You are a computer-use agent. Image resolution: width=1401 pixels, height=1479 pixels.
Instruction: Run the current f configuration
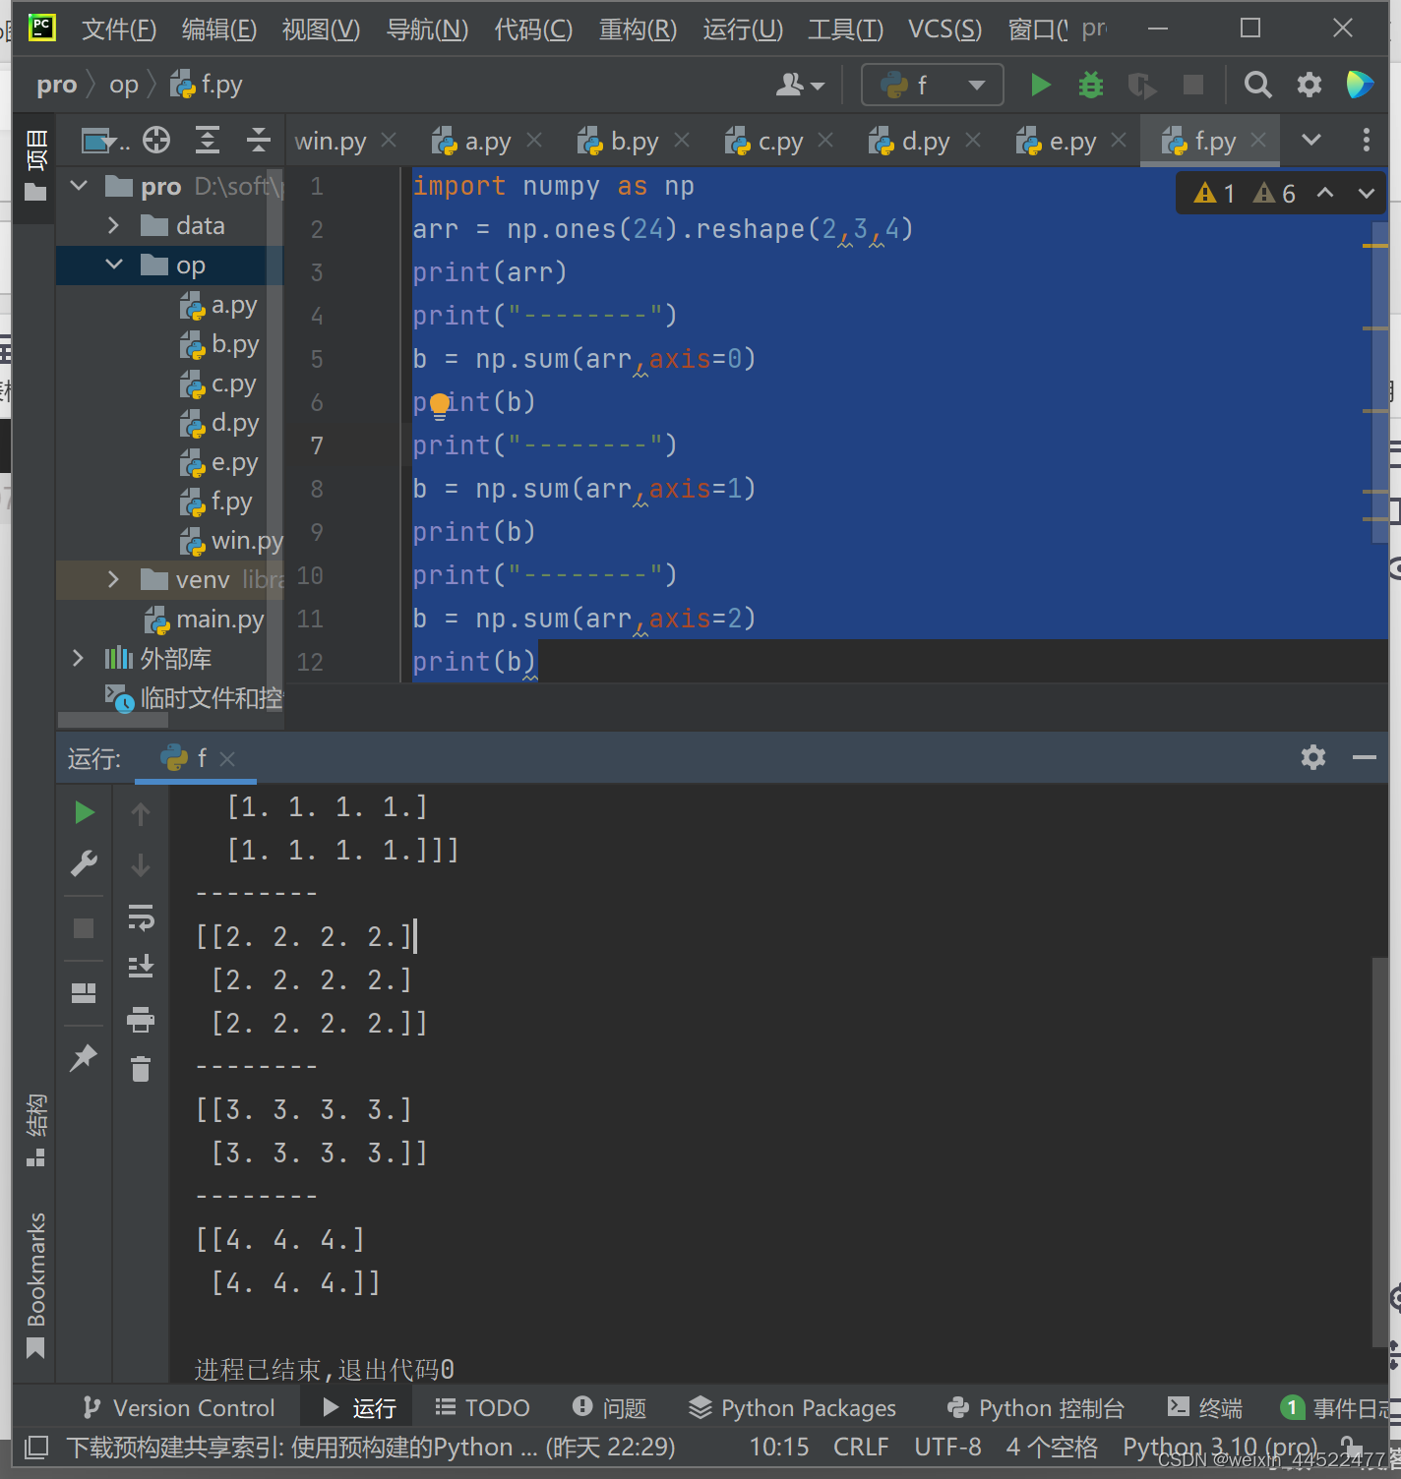(x=1040, y=85)
